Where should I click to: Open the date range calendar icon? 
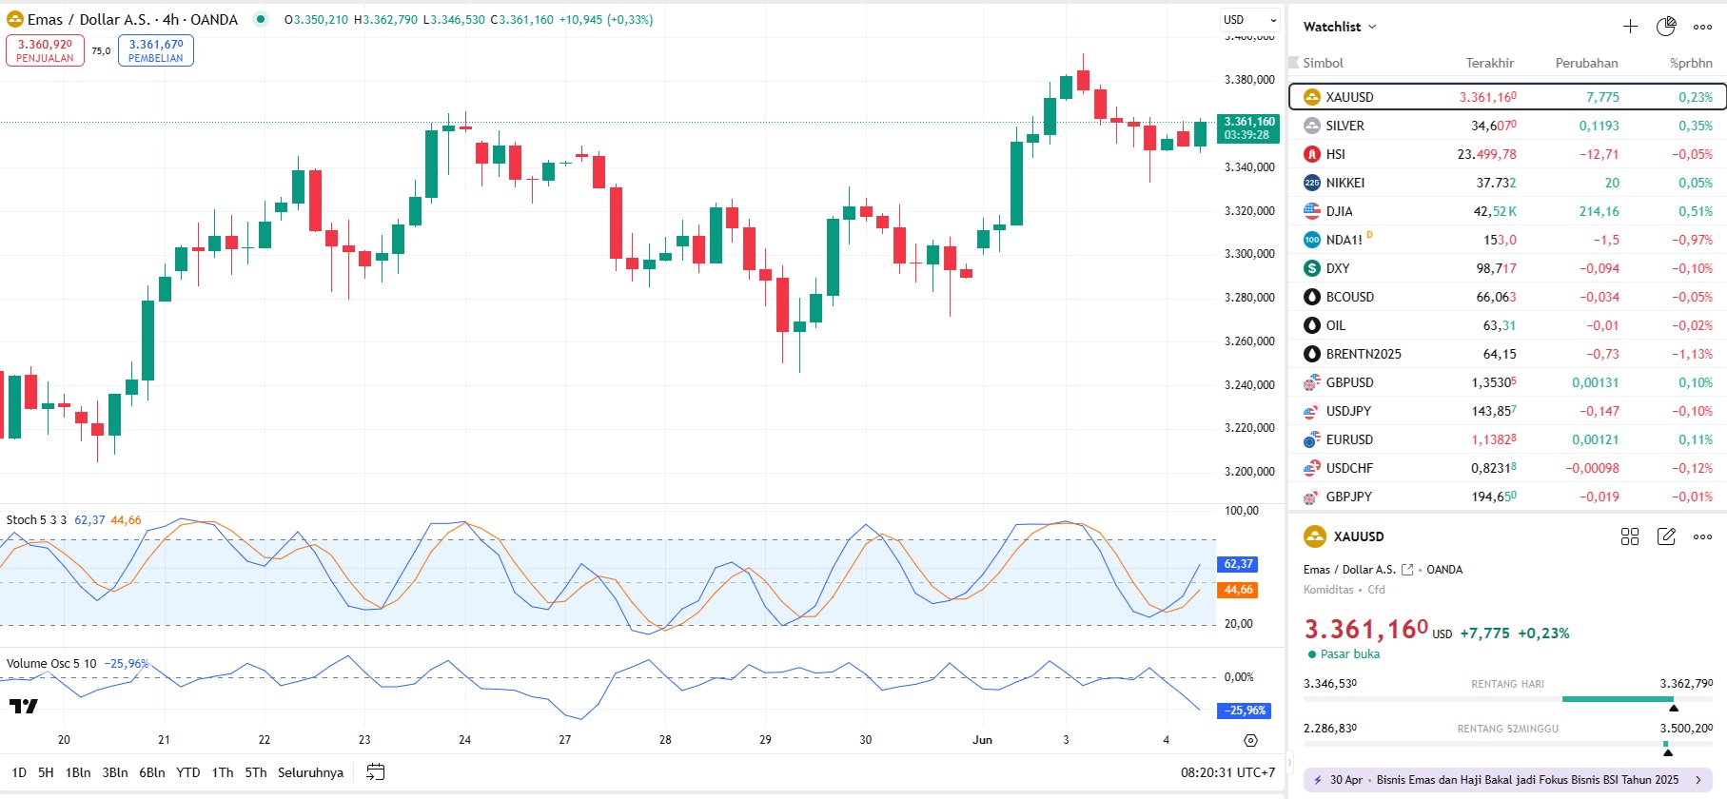[376, 772]
